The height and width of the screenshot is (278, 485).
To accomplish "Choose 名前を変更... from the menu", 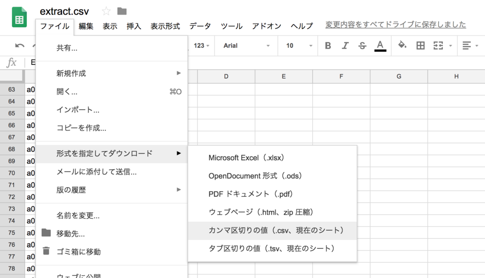I will [112, 215].
